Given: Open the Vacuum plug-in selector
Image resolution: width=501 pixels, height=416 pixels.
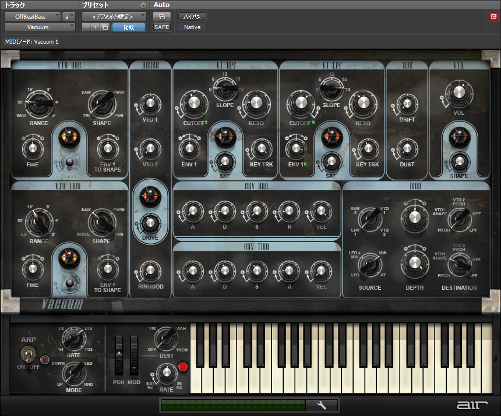Looking at the screenshot, I should [x=40, y=27].
